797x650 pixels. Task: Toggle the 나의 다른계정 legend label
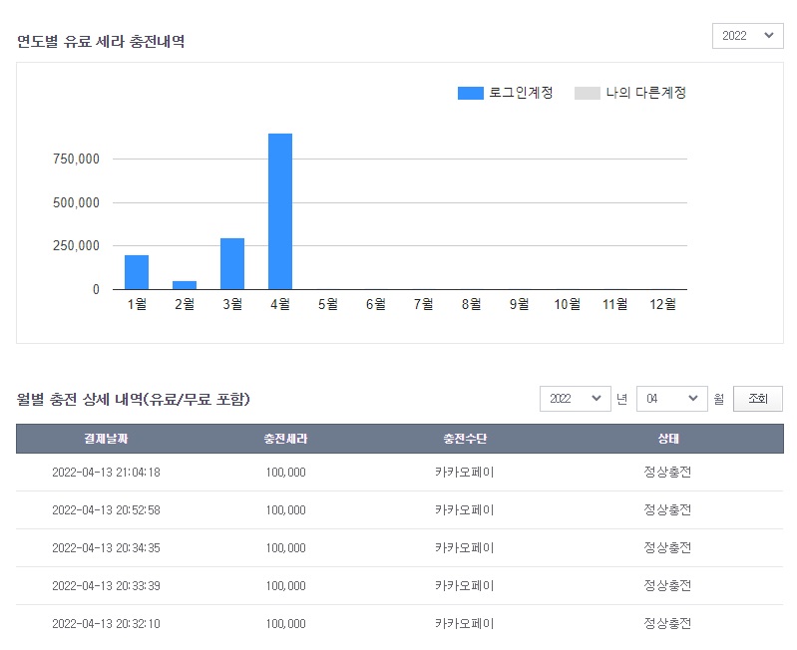pos(645,93)
